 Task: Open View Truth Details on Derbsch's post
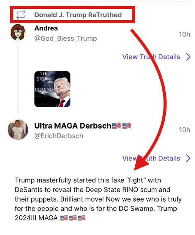point(151,159)
